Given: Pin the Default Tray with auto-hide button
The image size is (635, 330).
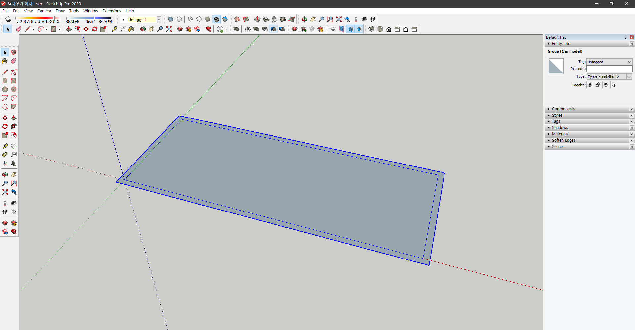Looking at the screenshot, I should 625,37.
